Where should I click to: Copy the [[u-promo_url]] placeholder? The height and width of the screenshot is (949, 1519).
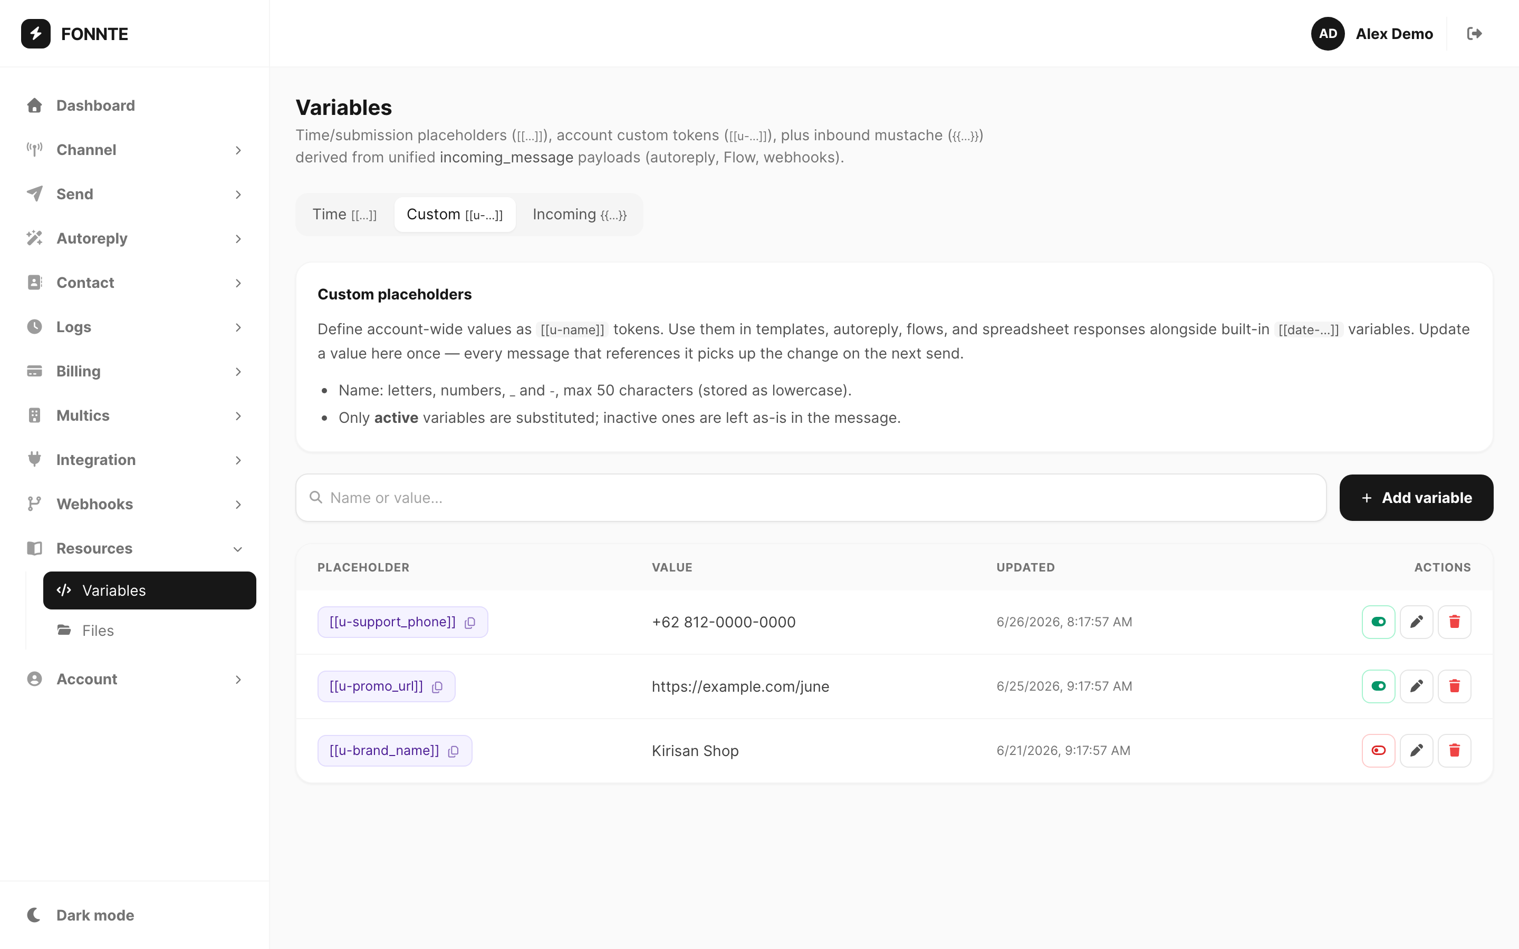pyautogui.click(x=437, y=686)
